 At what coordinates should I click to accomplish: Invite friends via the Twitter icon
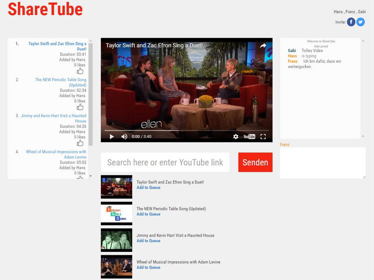click(x=360, y=22)
